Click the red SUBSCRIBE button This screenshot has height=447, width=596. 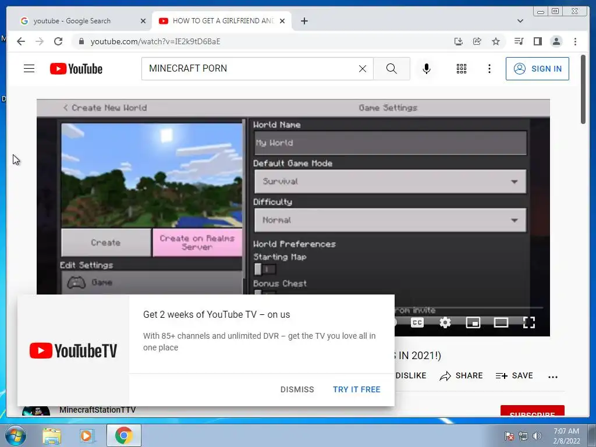pyautogui.click(x=532, y=411)
